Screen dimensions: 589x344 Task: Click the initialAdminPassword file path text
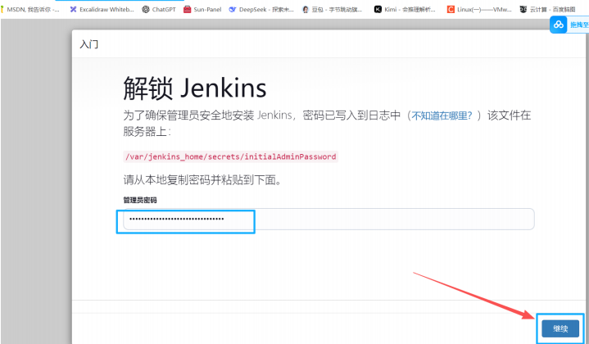231,156
